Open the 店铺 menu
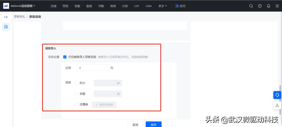Screen dimensions: 282x127 coord(54,6)
